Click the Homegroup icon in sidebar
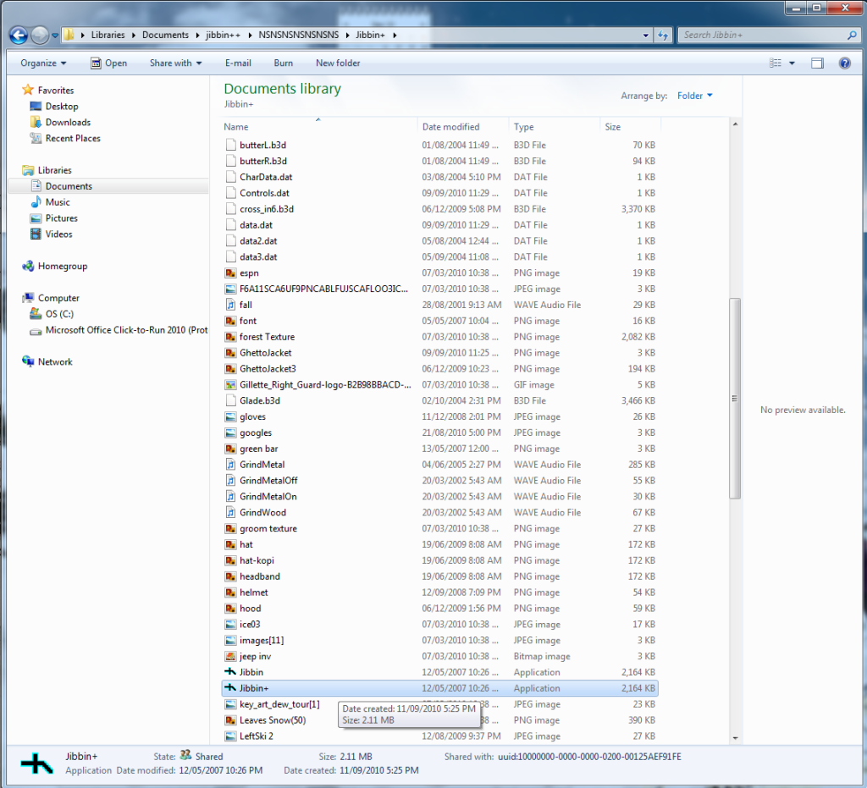 29,267
